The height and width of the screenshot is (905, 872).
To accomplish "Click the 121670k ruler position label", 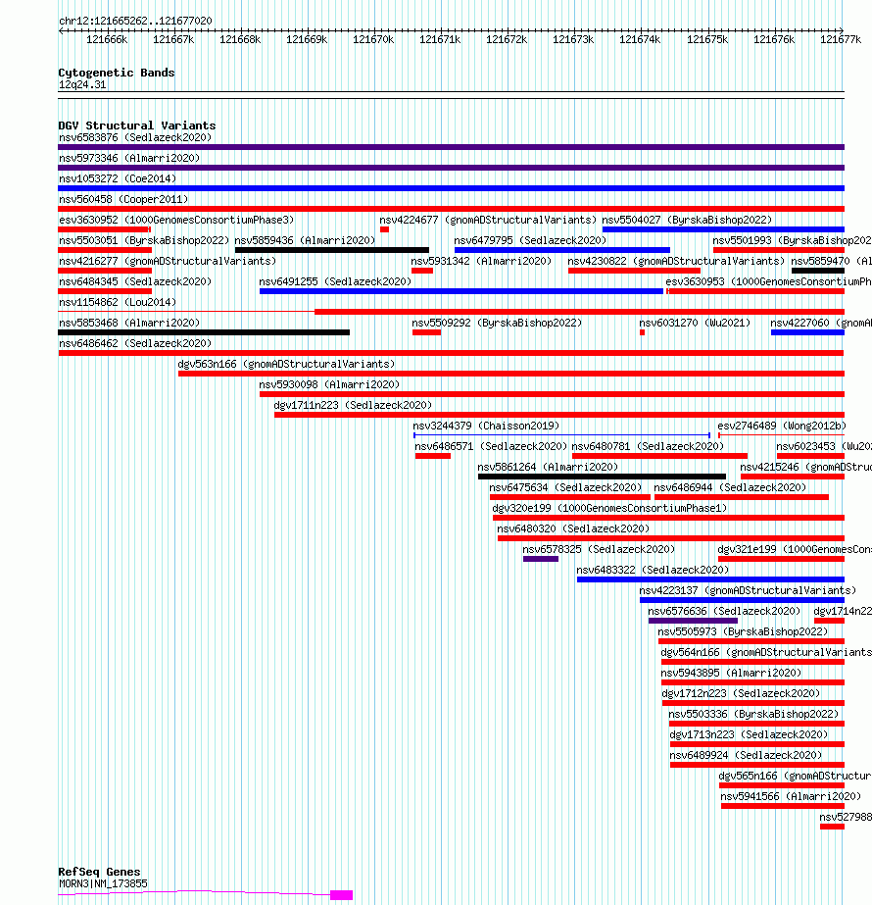I will [373, 40].
